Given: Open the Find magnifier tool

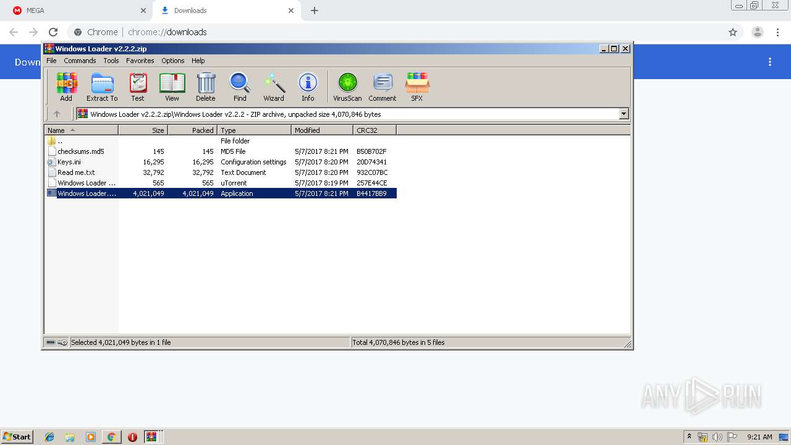Looking at the screenshot, I should (240, 87).
